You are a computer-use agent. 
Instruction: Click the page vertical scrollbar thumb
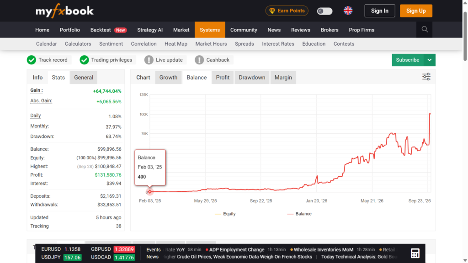(x=465, y=36)
